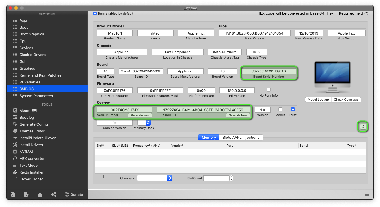This screenshot has width=380, height=207.
Task: Toggle the Item enabled by default checkbox
Action: [95, 13]
